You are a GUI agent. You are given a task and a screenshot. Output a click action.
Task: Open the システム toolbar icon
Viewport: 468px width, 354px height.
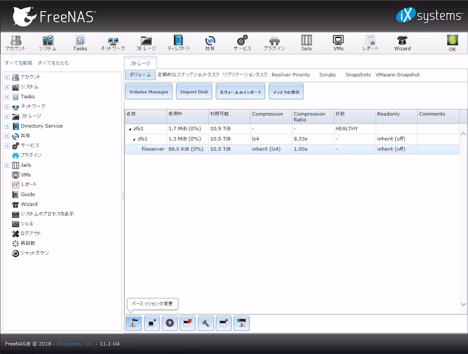pyautogui.click(x=48, y=43)
